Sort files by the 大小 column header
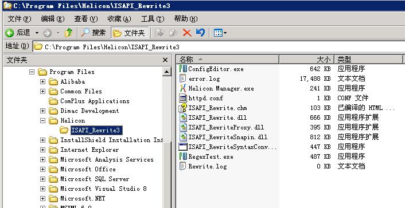The height and width of the screenshot is (208, 405). 306,60
